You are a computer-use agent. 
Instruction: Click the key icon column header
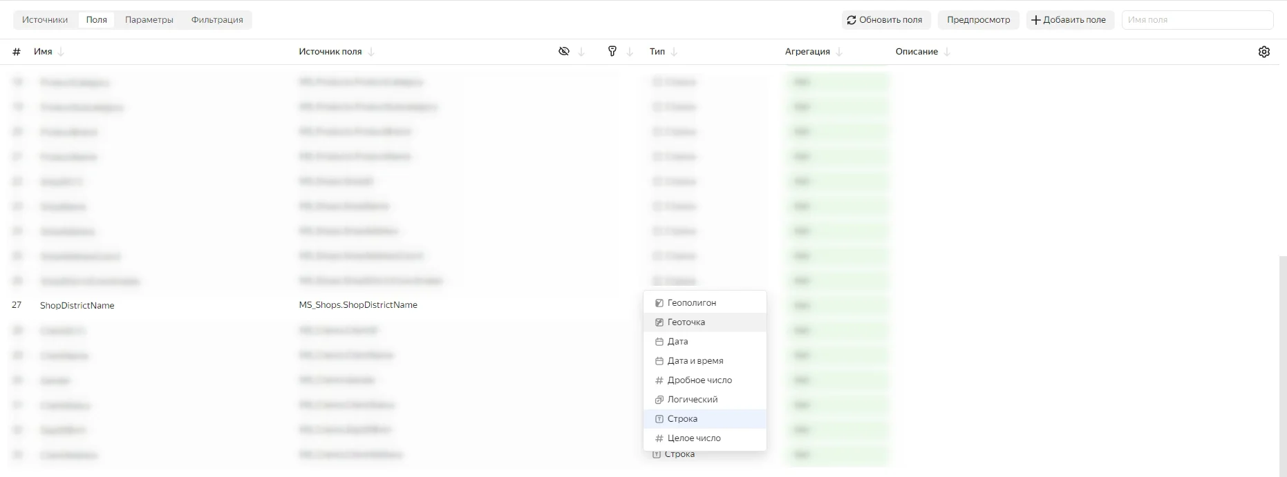click(612, 51)
